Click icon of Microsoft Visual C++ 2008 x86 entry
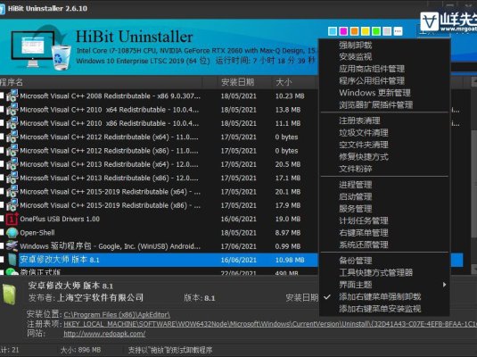Viewport: 477px width, 357px height. tap(12, 95)
